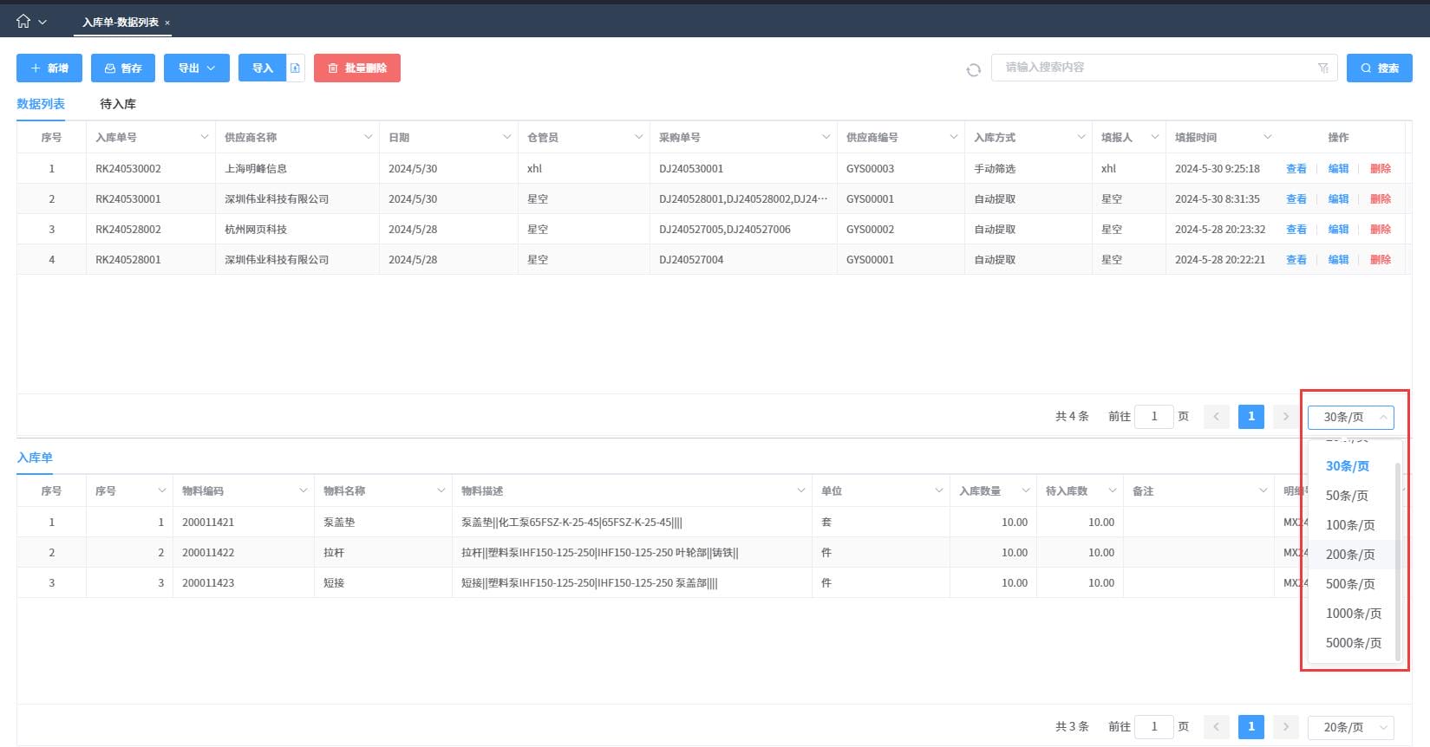Open 仓管员 column header dropdown
The width and height of the screenshot is (1430, 747).
tap(639, 137)
